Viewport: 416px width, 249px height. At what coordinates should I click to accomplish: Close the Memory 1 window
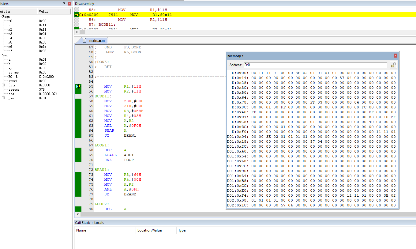coord(395,56)
